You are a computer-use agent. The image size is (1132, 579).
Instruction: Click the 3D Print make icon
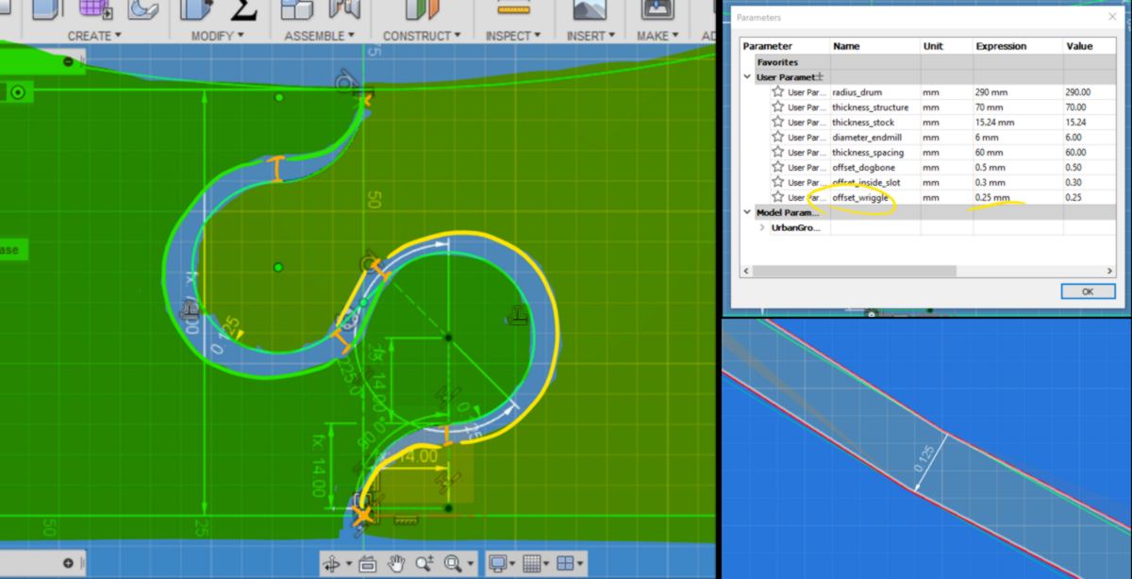[658, 10]
